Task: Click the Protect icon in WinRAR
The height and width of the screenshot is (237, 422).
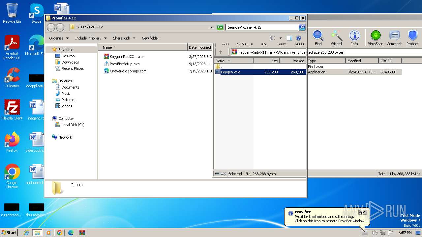Action: 412,38
